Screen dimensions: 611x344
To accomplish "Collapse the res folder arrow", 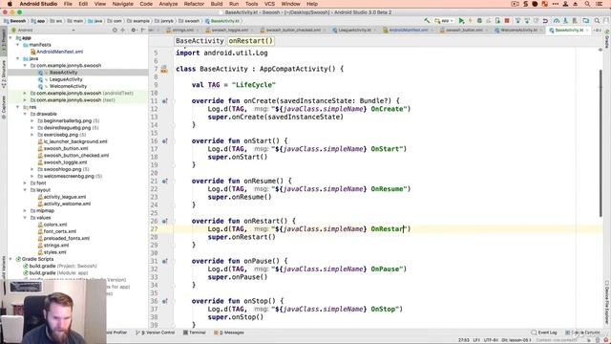I will point(17,107).
